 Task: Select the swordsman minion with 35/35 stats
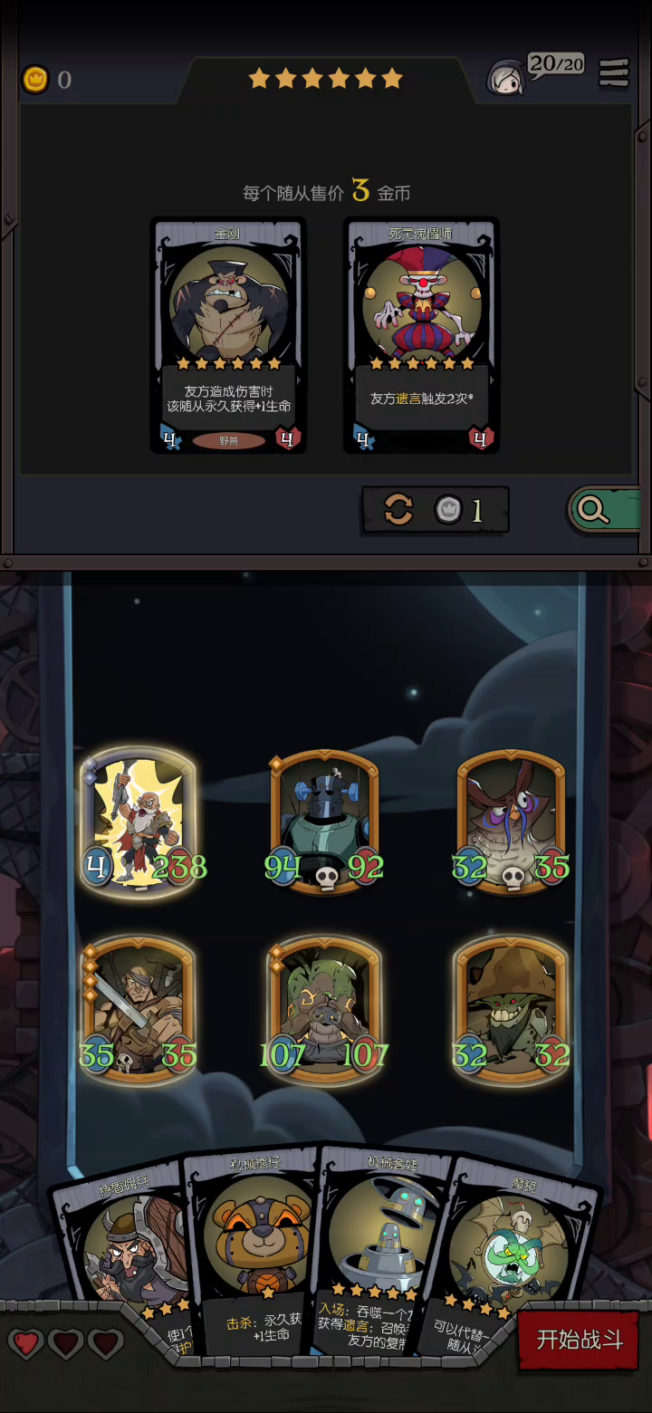tap(139, 1010)
